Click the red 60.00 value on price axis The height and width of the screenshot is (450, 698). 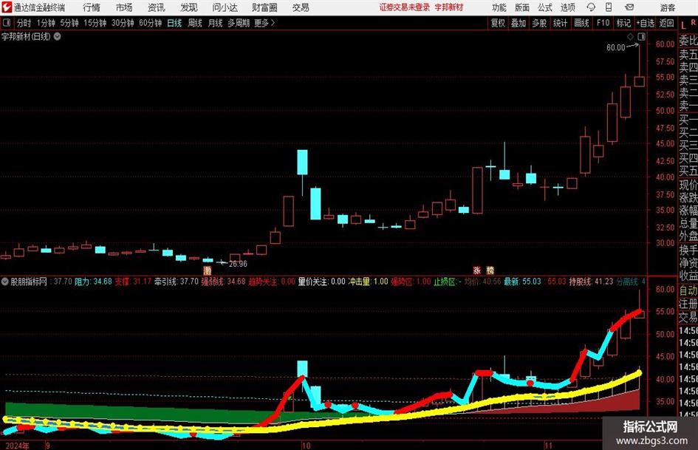(665, 44)
